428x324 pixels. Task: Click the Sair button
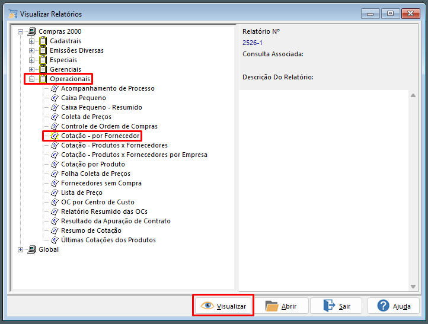(x=336, y=306)
